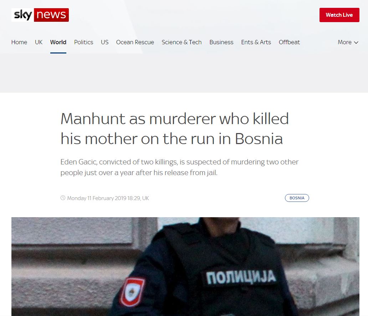Open the Politics section
The height and width of the screenshot is (316, 368).
83,42
